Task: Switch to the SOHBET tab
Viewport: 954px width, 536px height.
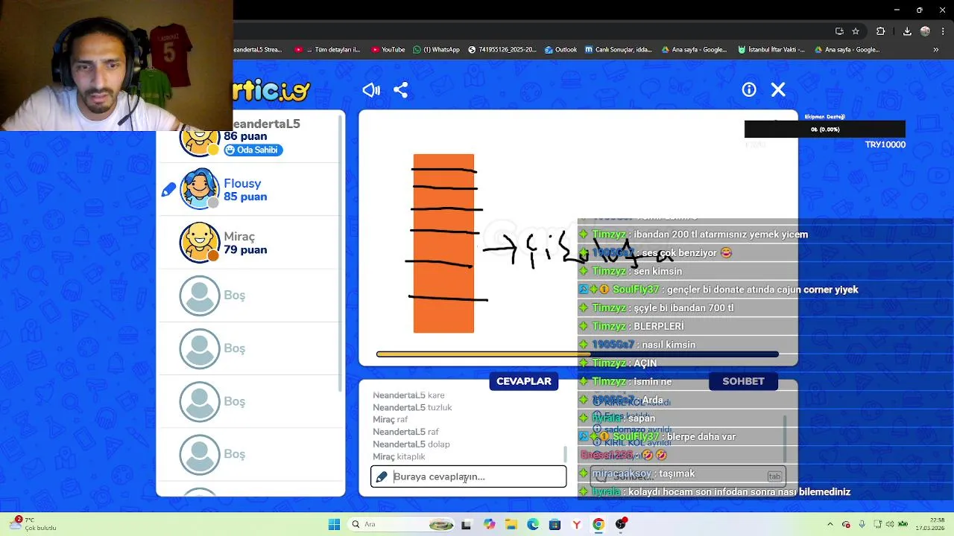Action: 743,381
